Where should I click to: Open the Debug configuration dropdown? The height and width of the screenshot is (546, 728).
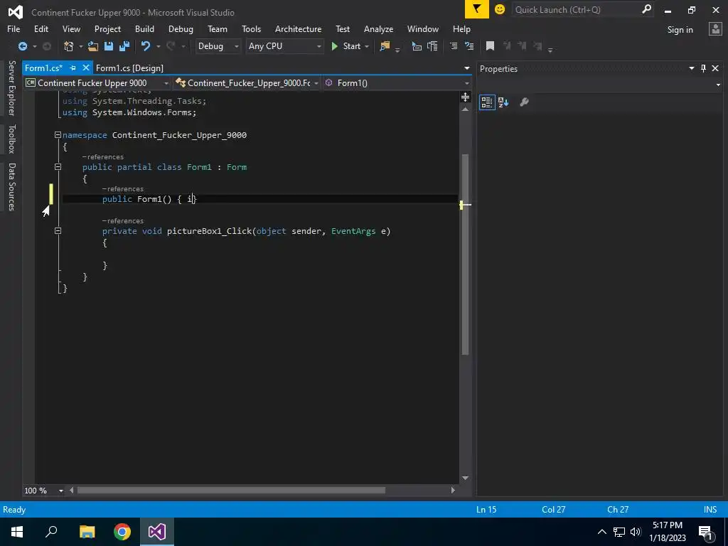coord(218,46)
